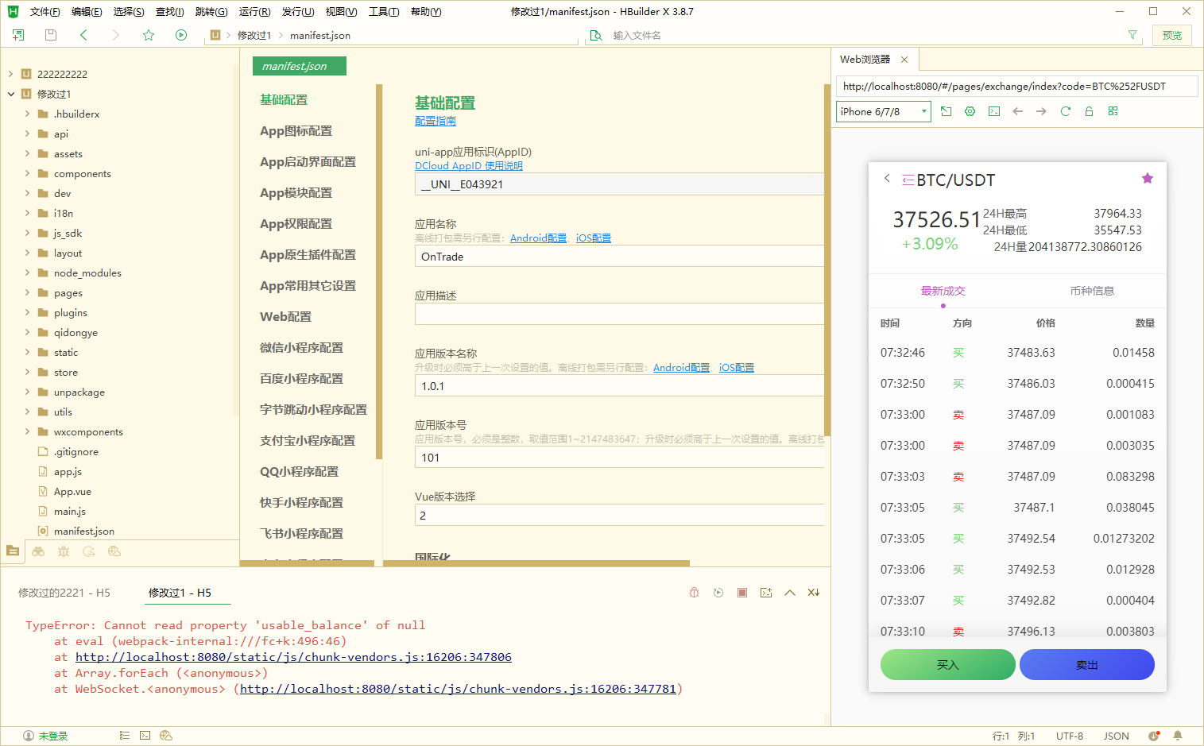The width and height of the screenshot is (1204, 746).
Task: Click the rerun icon in console toolbar
Action: pos(718,593)
